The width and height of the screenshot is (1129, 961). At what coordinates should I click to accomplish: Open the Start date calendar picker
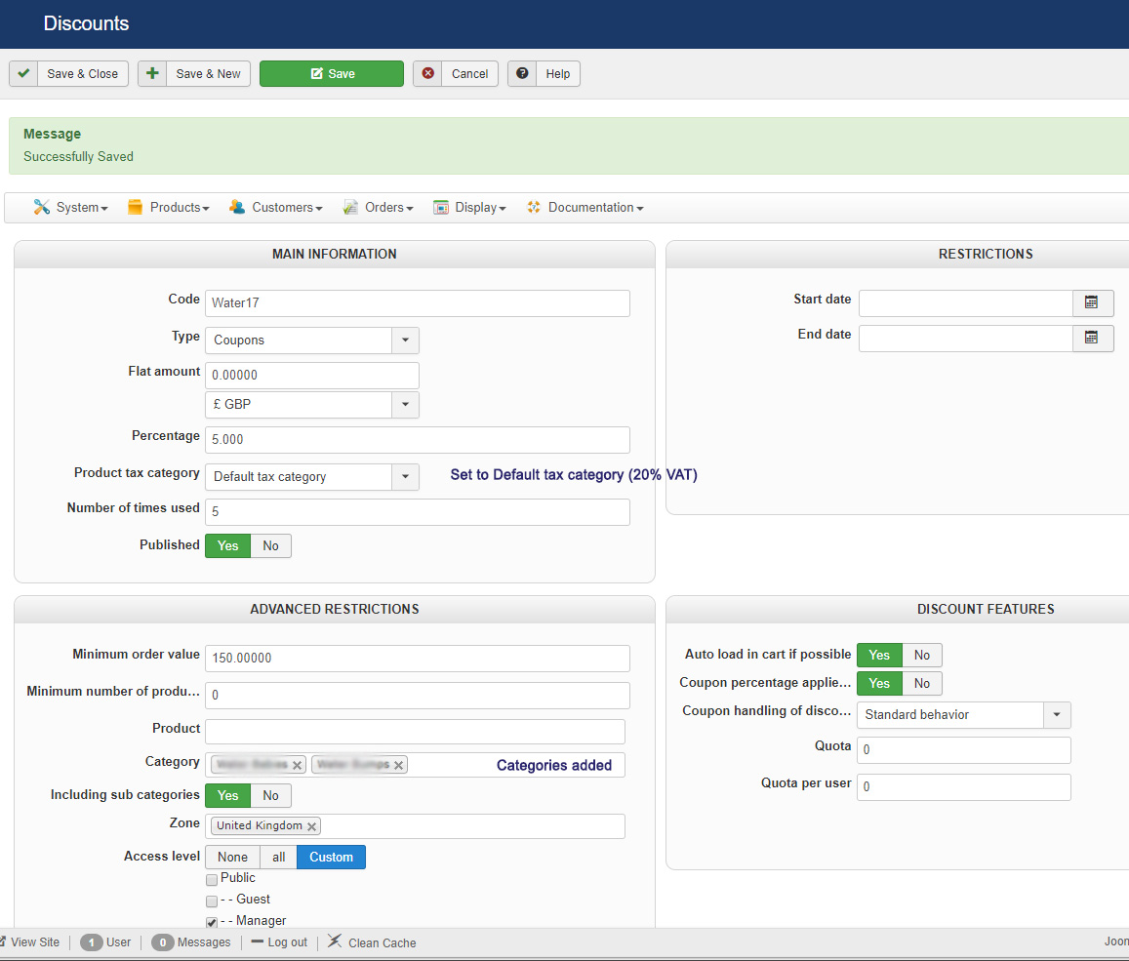[x=1092, y=303]
